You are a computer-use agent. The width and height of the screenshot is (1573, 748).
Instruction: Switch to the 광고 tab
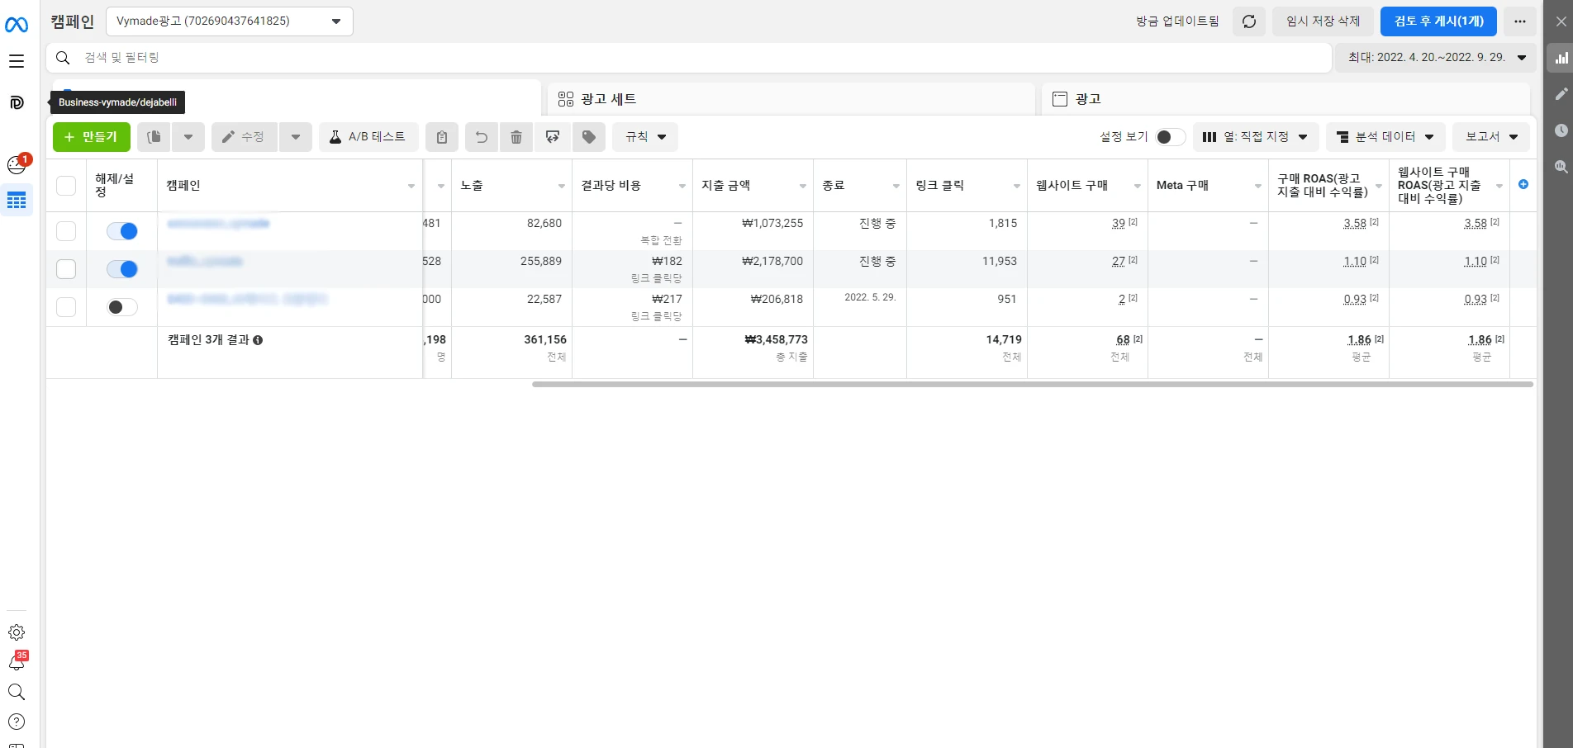point(1087,98)
